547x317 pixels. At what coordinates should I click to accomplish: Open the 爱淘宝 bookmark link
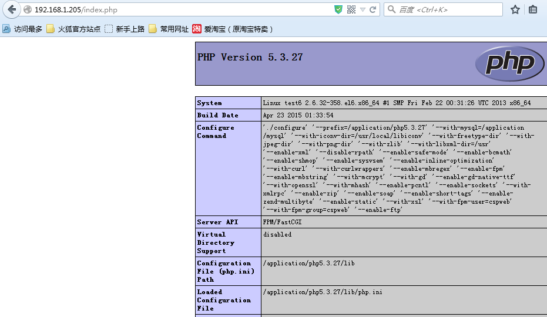coord(238,29)
